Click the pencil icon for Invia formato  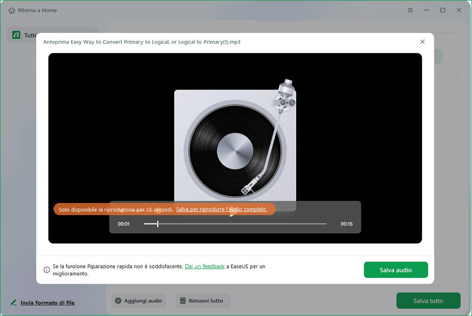pyautogui.click(x=14, y=302)
